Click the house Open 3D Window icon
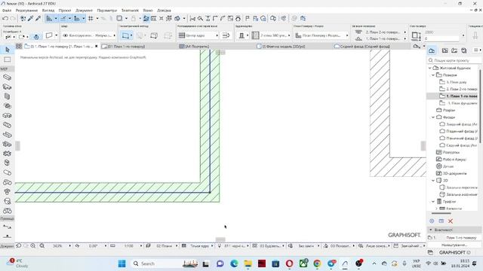Image resolution: width=483 pixels, height=271 pixels. (238, 18)
